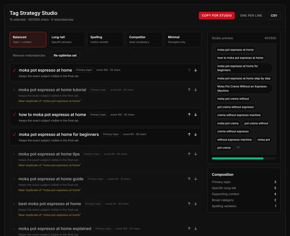Move 'moka pot espresso at home guide' down

196,179
